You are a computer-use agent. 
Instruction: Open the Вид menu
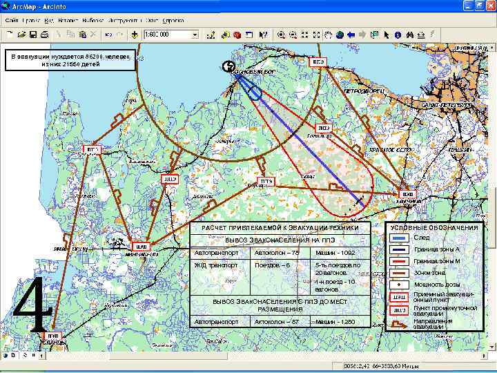[49, 21]
